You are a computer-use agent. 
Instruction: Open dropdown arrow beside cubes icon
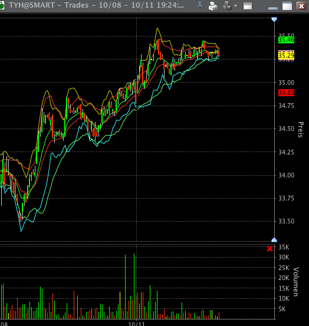(x=236, y=6)
